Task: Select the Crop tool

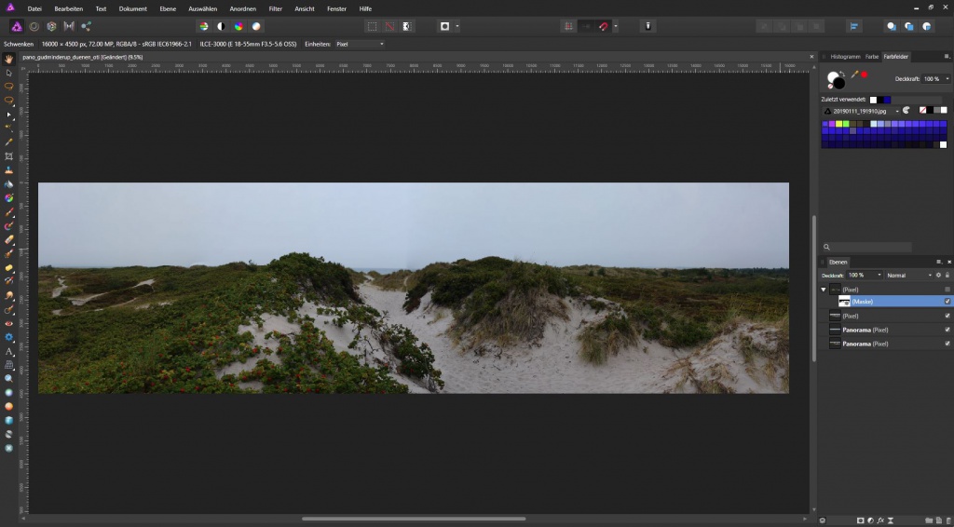Action: click(9, 156)
